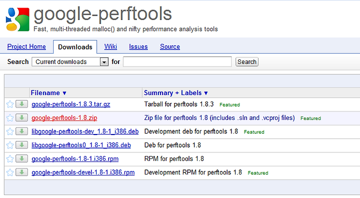Click green download arrow for google-perftools-1.8.zip
Viewport: 360px width, 198px height.
point(21,117)
